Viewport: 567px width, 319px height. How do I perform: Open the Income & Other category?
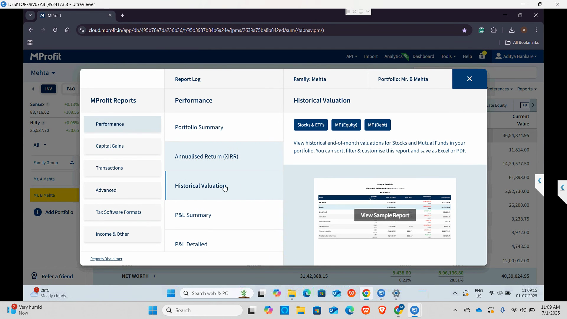[x=122, y=234]
